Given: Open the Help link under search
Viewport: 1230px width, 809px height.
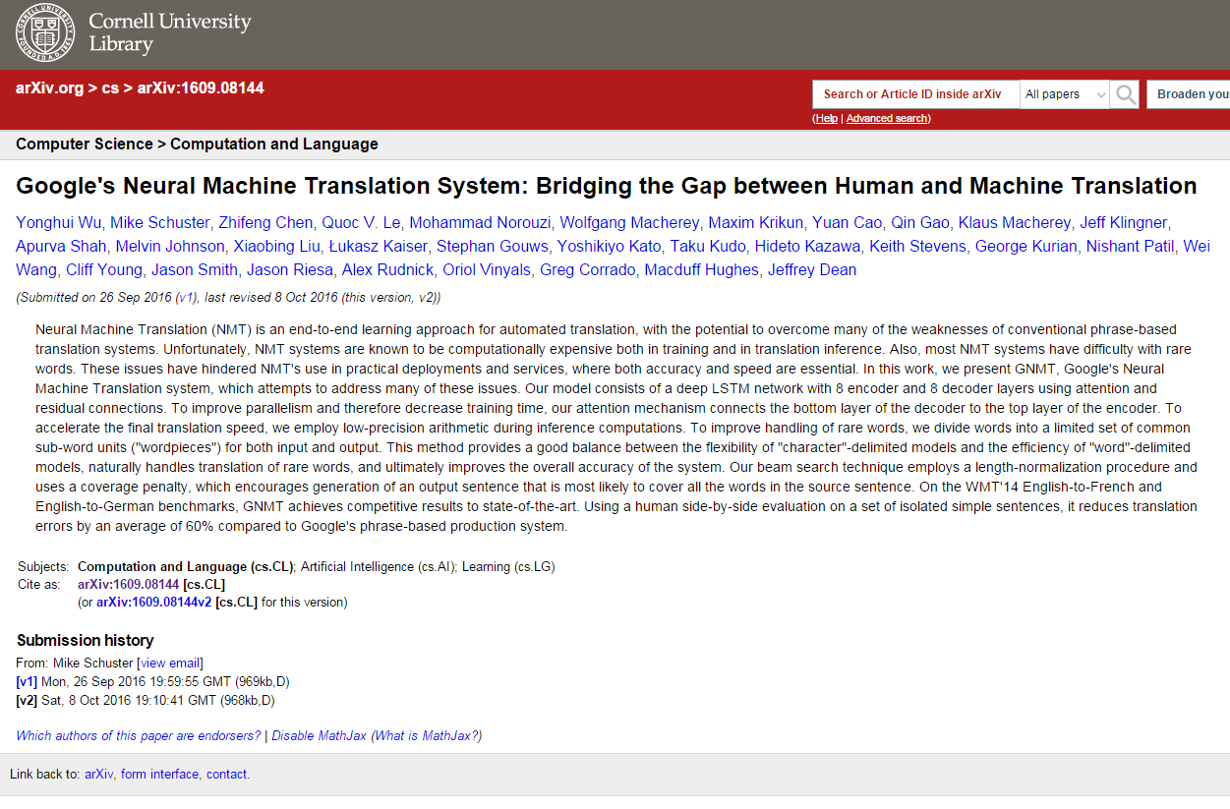Looking at the screenshot, I should point(826,119).
